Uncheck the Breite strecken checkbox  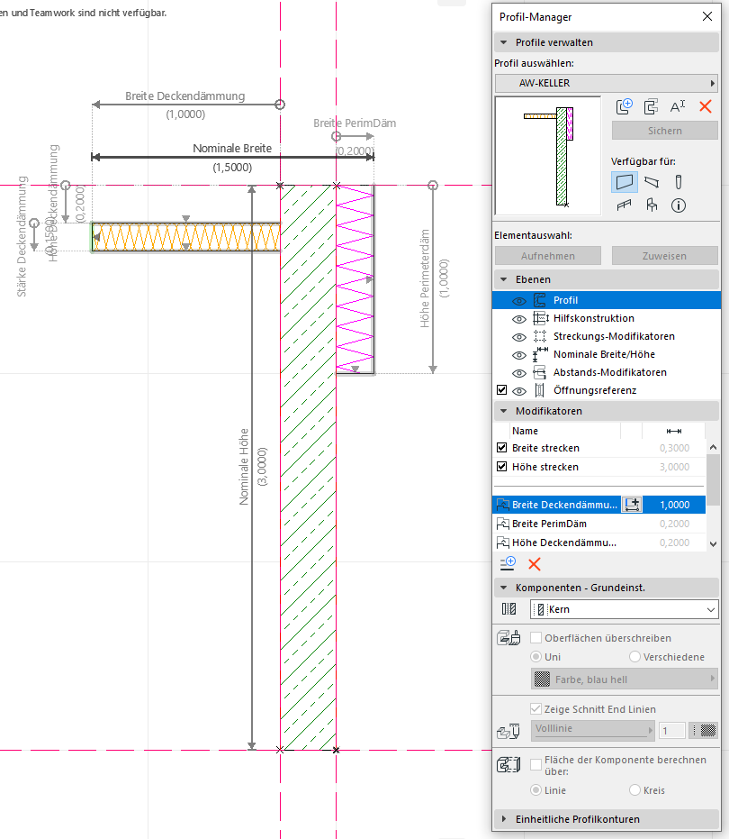[502, 448]
